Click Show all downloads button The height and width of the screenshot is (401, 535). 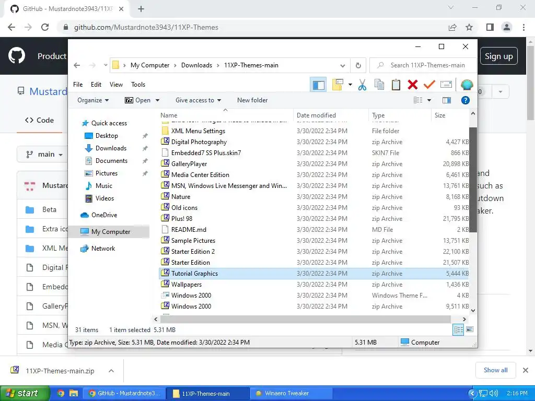click(495, 370)
